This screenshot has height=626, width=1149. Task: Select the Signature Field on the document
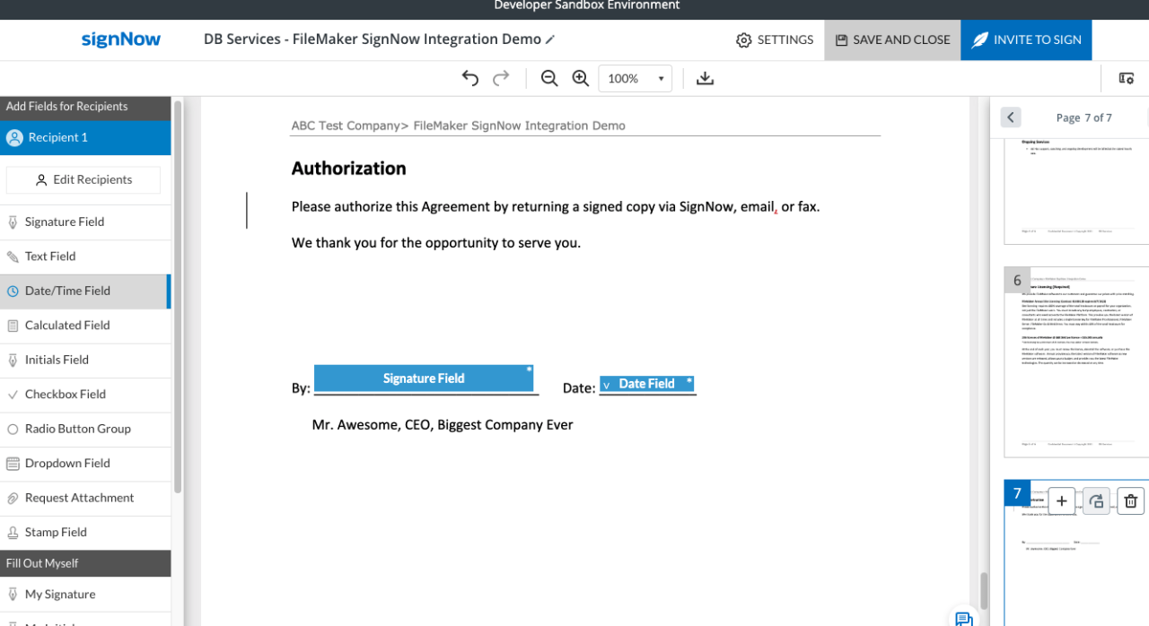424,378
